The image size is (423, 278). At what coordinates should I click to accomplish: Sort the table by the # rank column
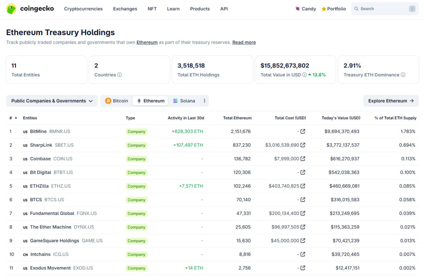pos(13,118)
